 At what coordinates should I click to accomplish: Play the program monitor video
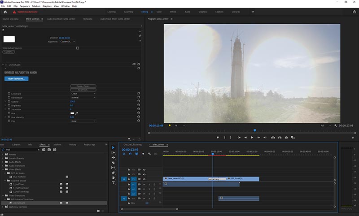pyautogui.click(x=252, y=138)
